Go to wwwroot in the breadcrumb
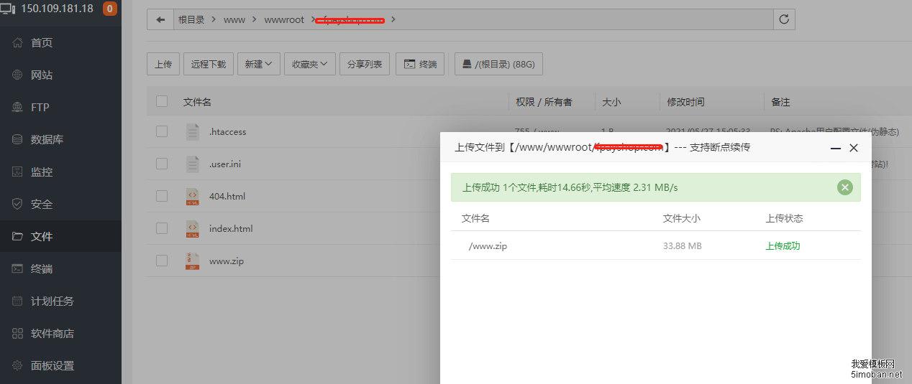Image resolution: width=912 pixels, height=384 pixels. 284,19
